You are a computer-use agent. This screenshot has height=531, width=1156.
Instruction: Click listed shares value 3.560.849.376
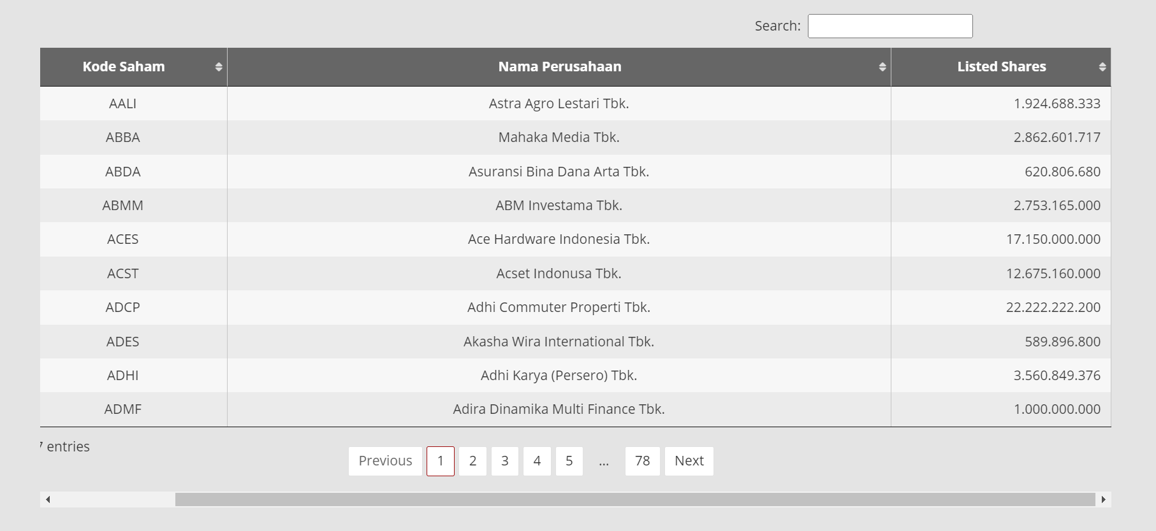click(1057, 376)
